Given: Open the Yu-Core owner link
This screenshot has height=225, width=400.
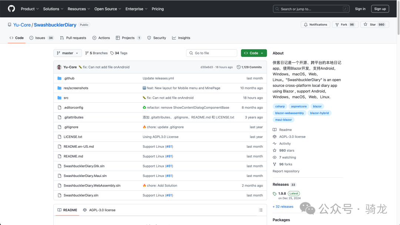Looking at the screenshot, I should click(22, 25).
